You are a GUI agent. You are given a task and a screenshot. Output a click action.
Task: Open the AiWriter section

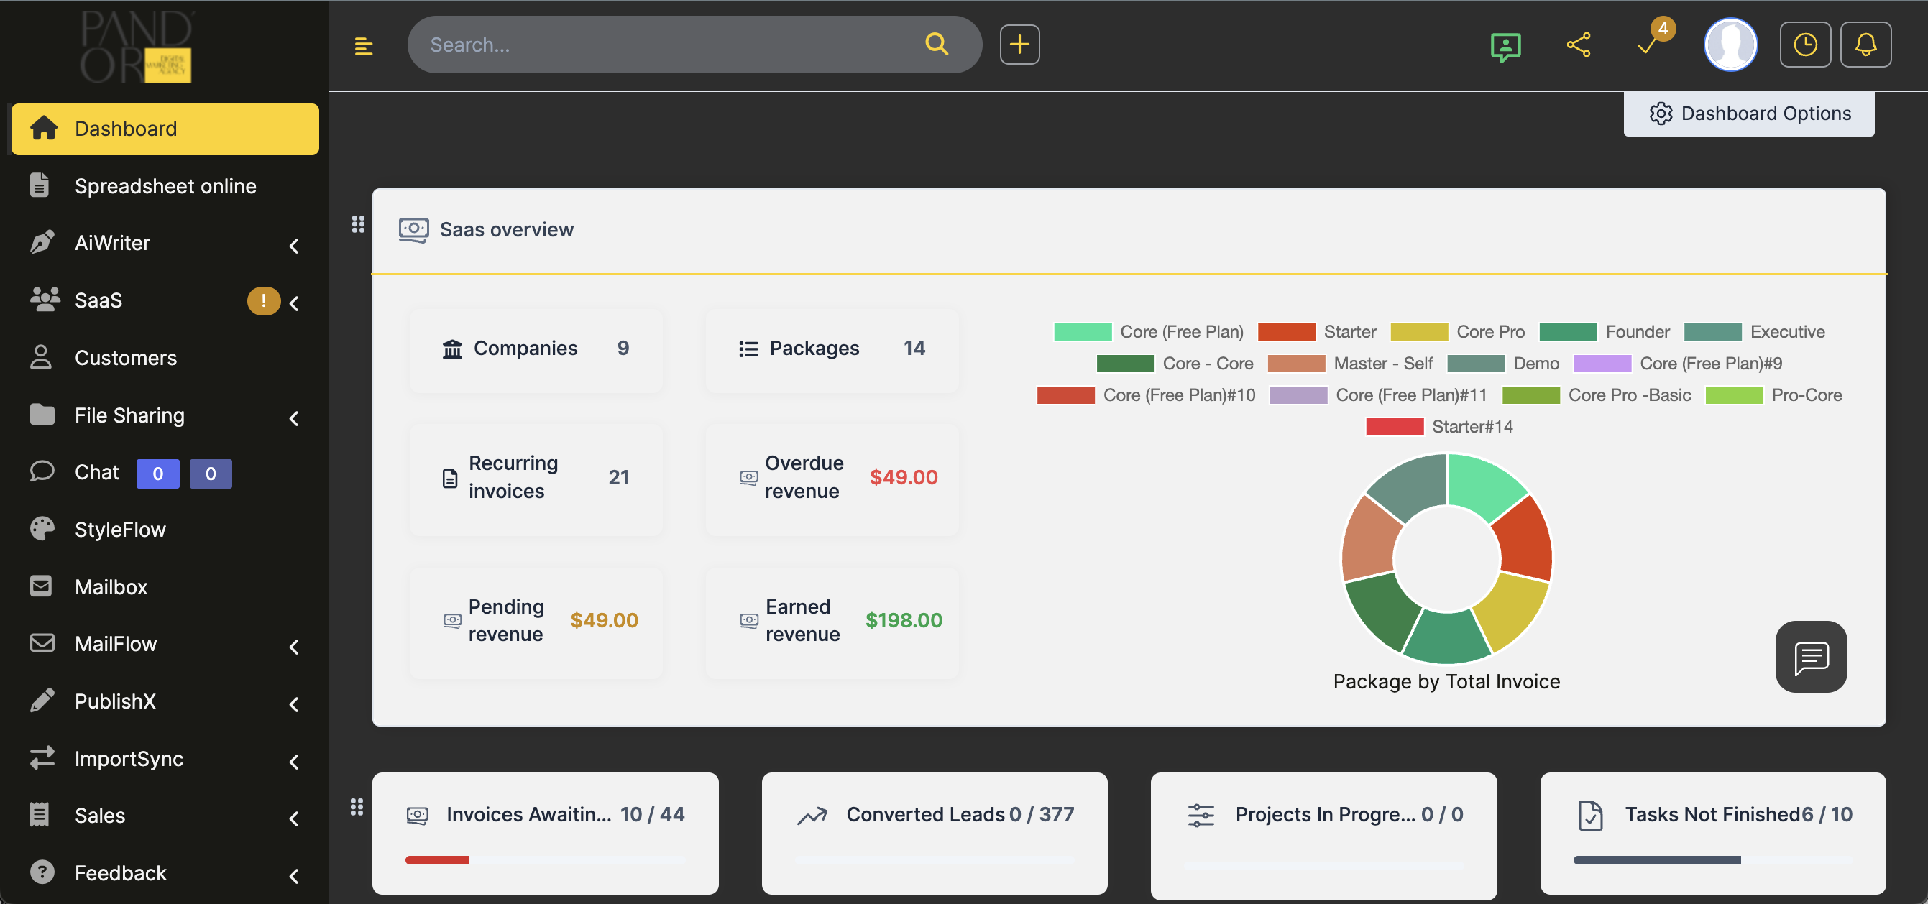click(x=165, y=242)
